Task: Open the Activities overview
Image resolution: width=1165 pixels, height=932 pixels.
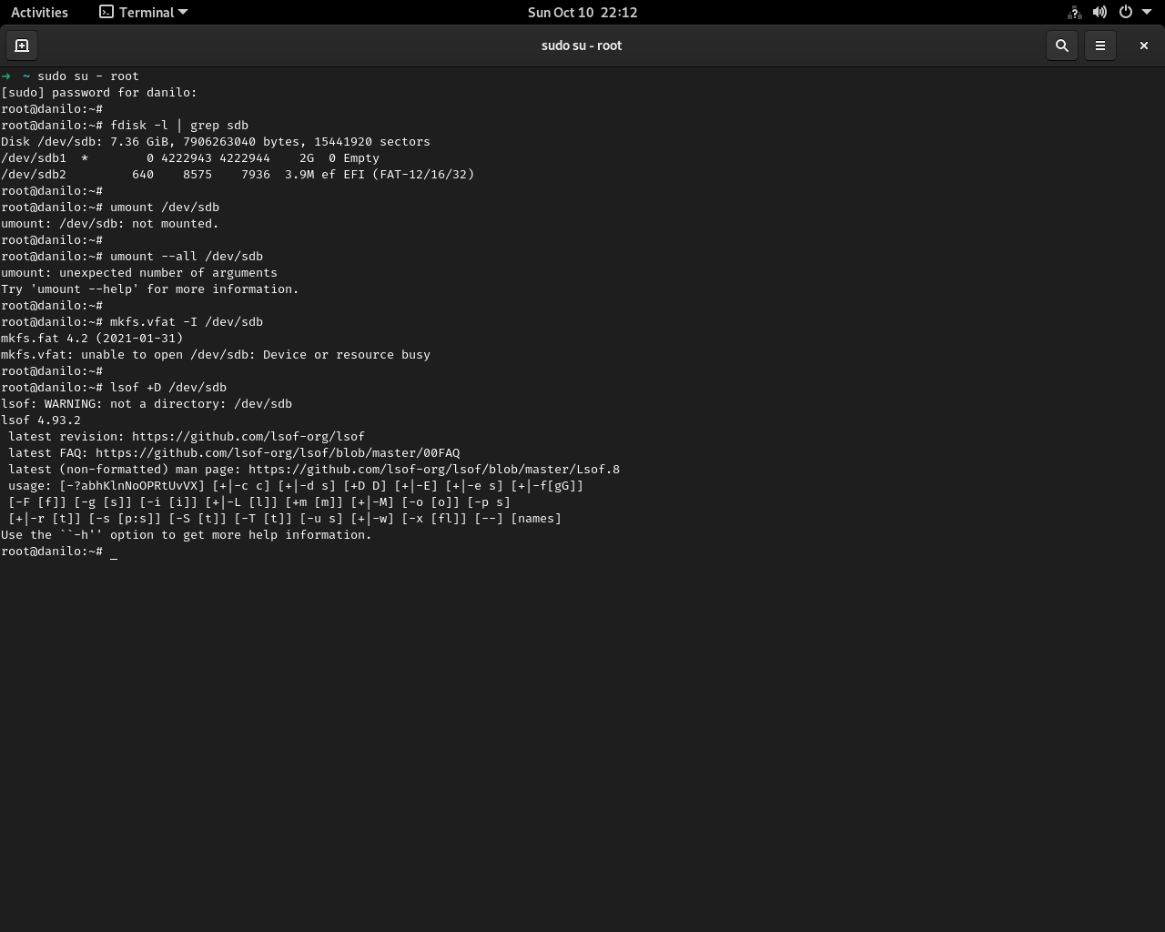Action: [x=39, y=12]
